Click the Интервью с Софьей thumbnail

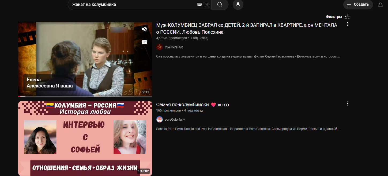tap(85, 139)
